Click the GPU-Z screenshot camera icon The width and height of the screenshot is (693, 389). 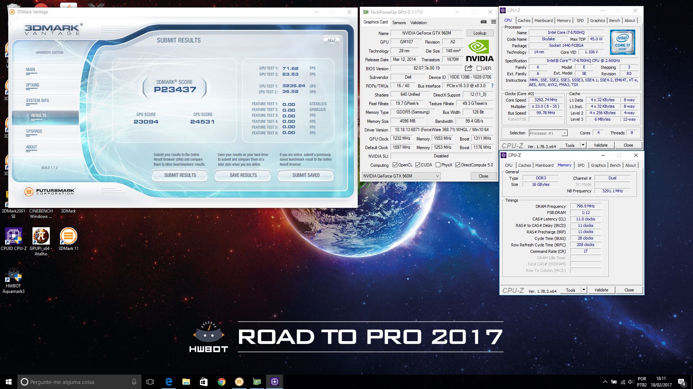coord(483,22)
